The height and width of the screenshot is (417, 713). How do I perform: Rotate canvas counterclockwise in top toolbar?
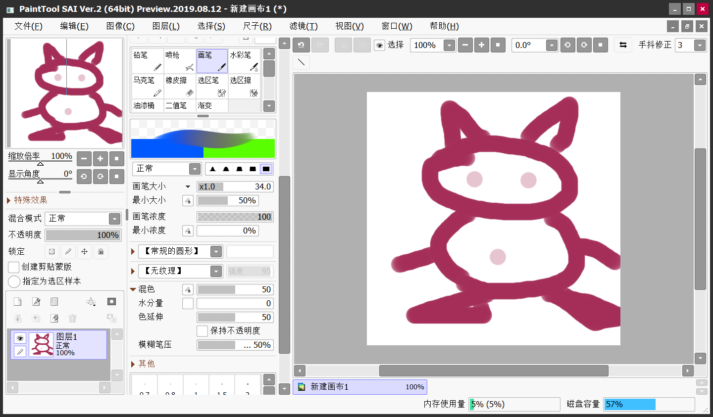(567, 45)
